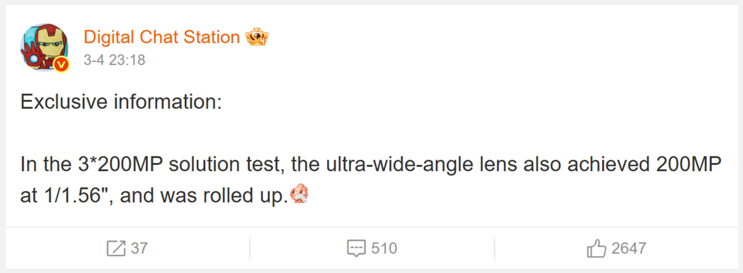Click the comment count 510
This screenshot has width=743, height=273.
(384, 248)
